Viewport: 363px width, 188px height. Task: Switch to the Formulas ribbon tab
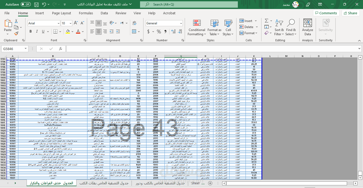click(86, 13)
